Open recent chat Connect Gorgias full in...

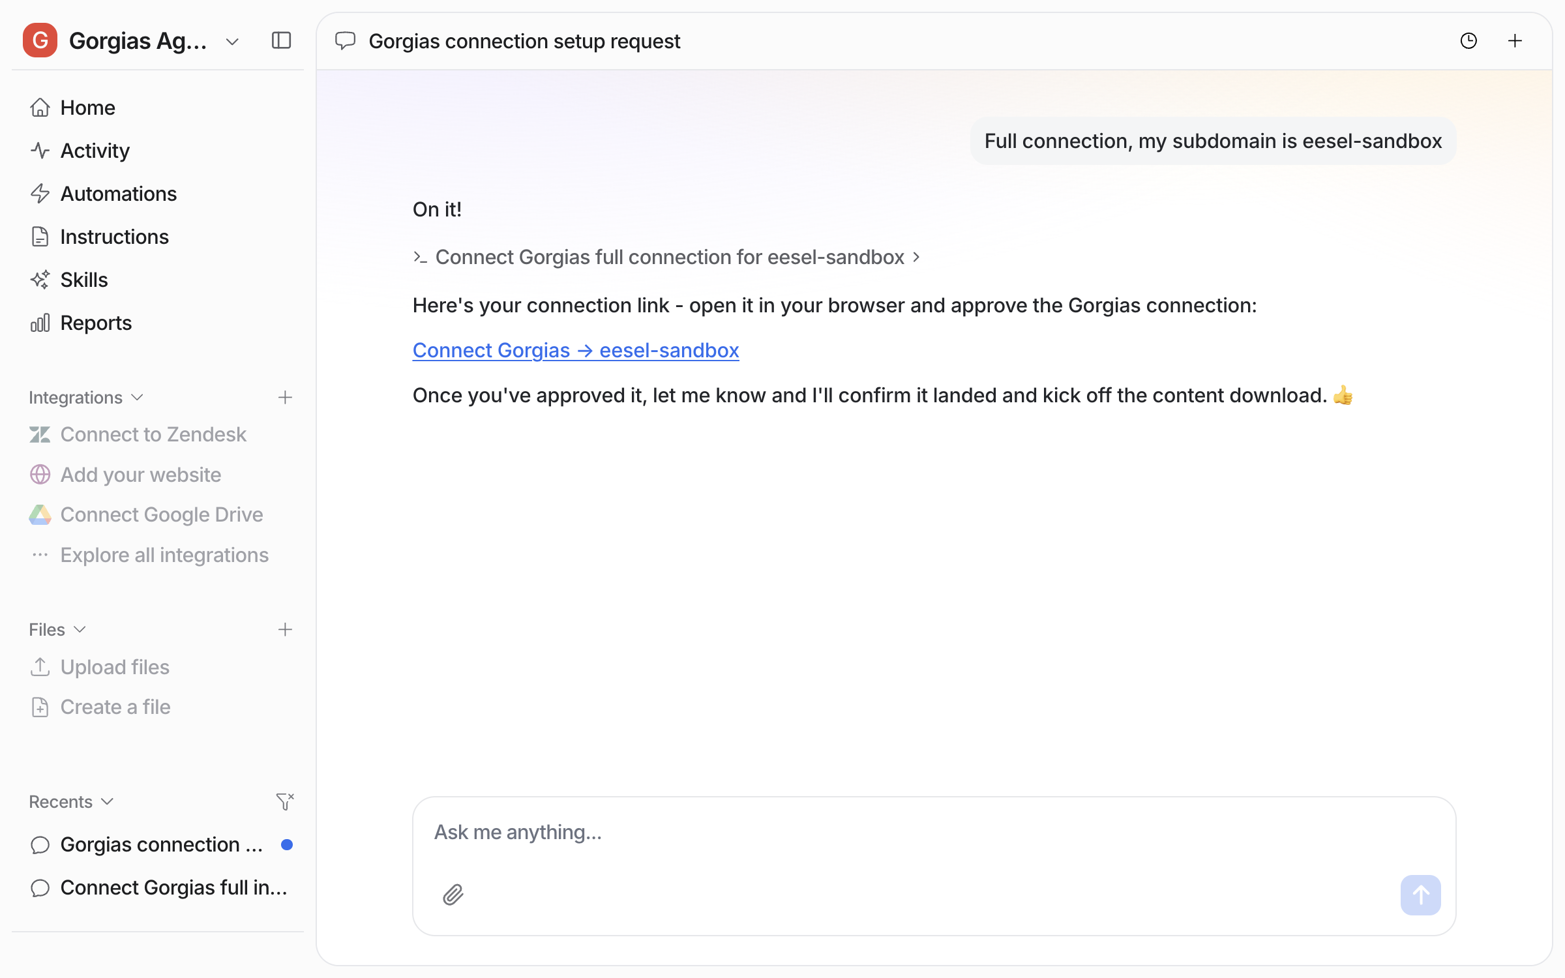point(158,887)
